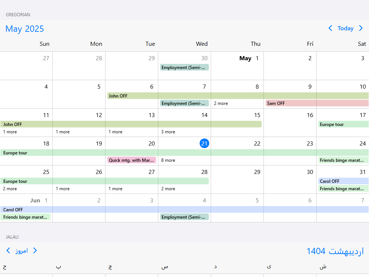Select today's date 21

pyautogui.click(x=204, y=143)
